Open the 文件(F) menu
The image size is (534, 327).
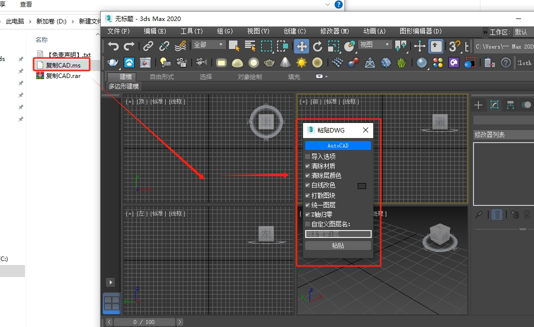[x=119, y=31]
